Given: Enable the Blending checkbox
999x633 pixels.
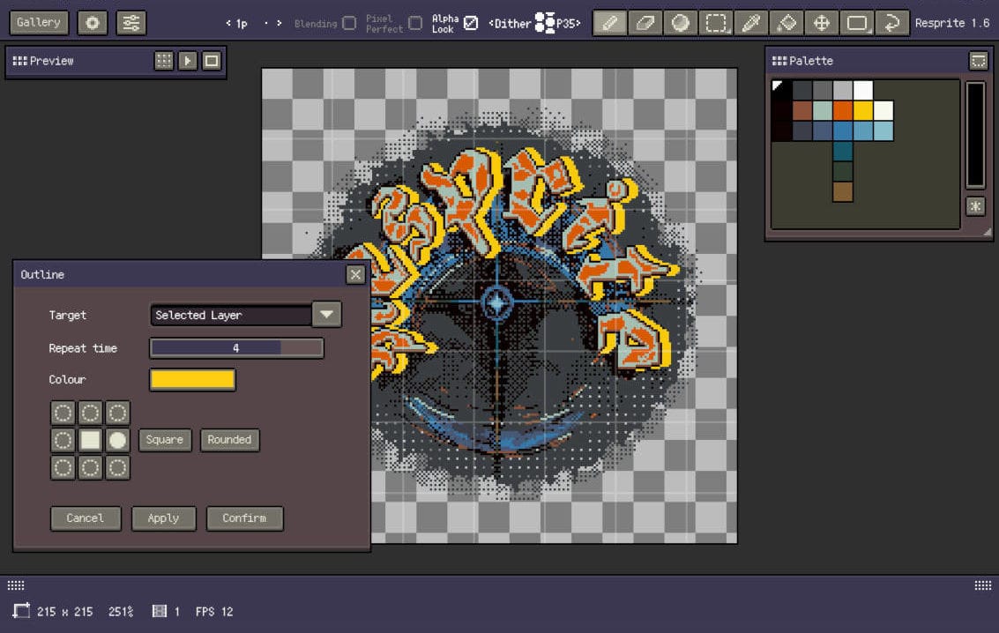Looking at the screenshot, I should coord(349,23).
